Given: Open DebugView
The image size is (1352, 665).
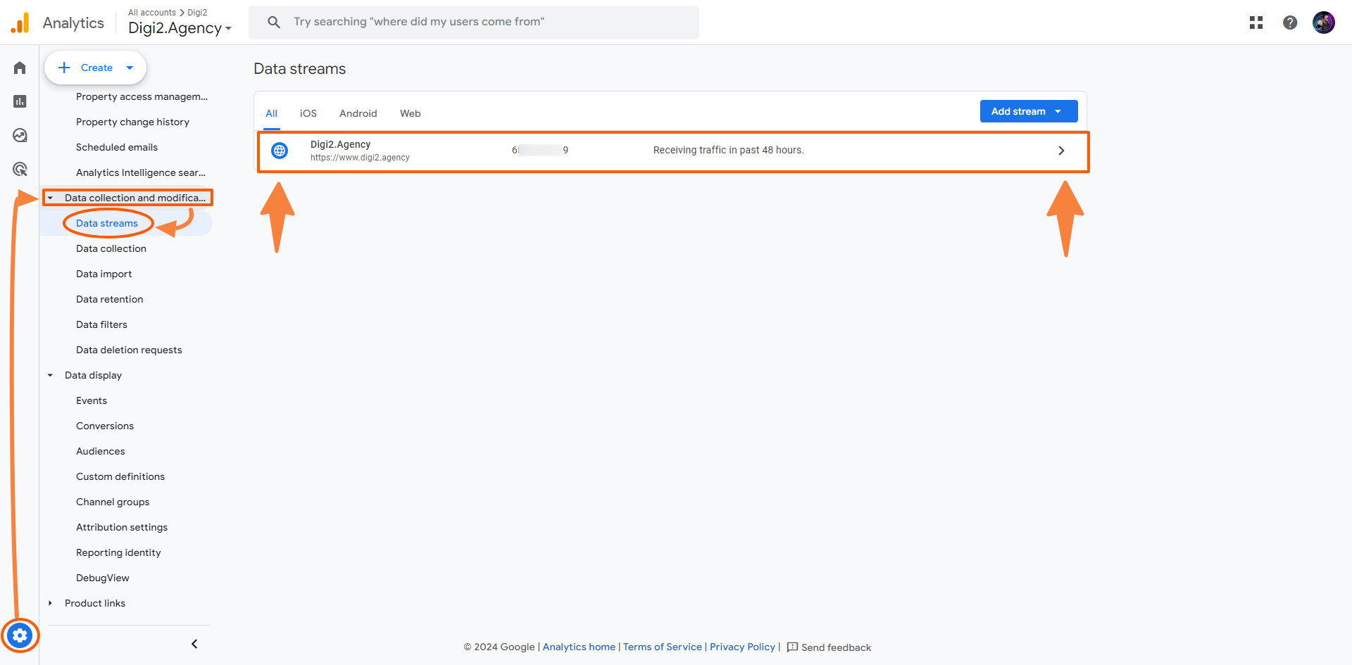Looking at the screenshot, I should [103, 578].
